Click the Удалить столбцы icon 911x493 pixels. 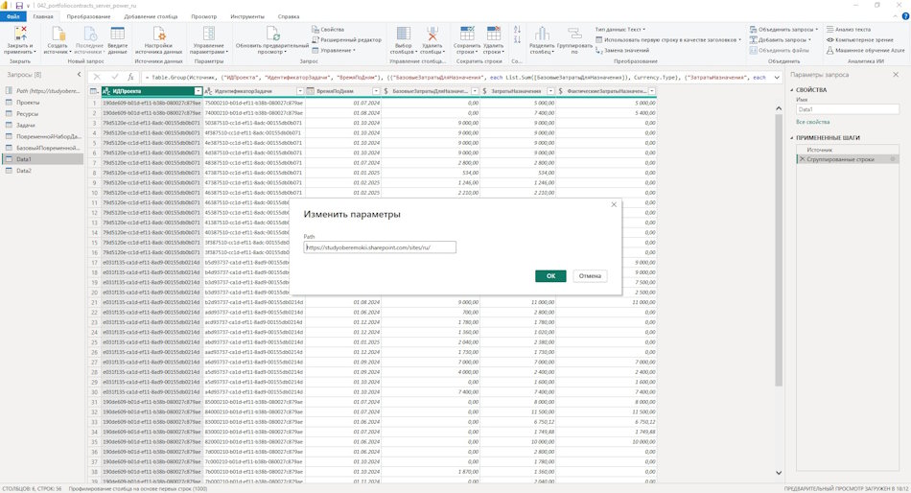pyautogui.click(x=432, y=34)
